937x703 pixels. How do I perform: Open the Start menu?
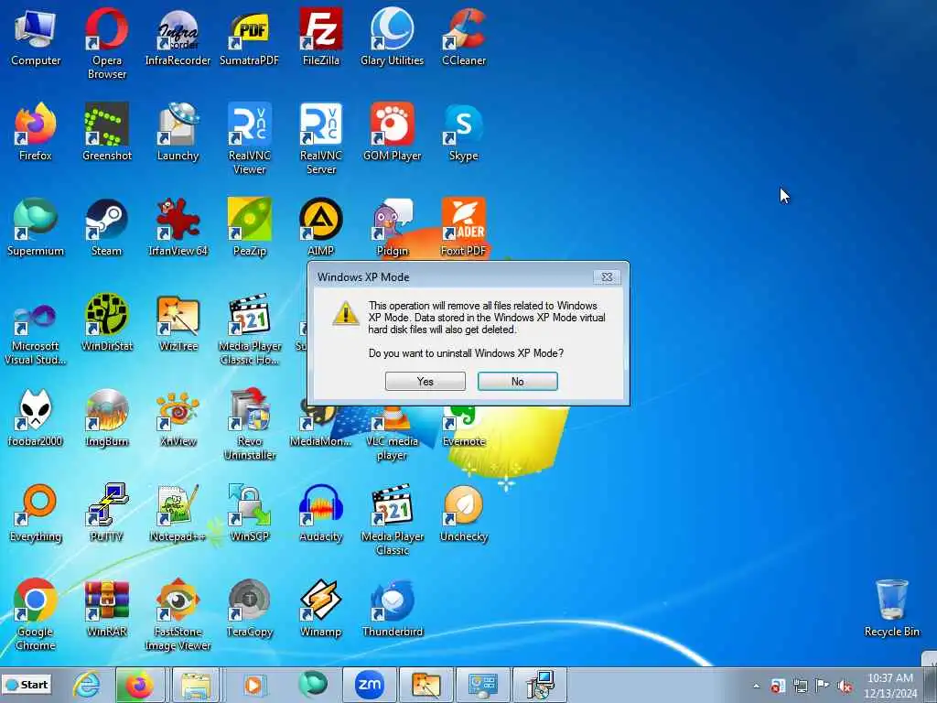pos(27,685)
